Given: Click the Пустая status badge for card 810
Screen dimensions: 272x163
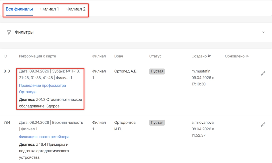Looking at the screenshot, I should (157, 71).
